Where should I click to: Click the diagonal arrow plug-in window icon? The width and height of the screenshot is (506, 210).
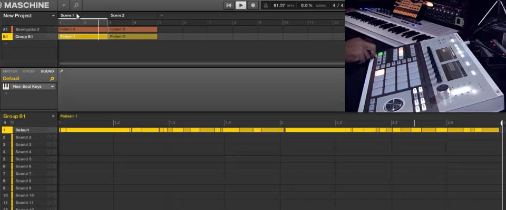click(61, 71)
